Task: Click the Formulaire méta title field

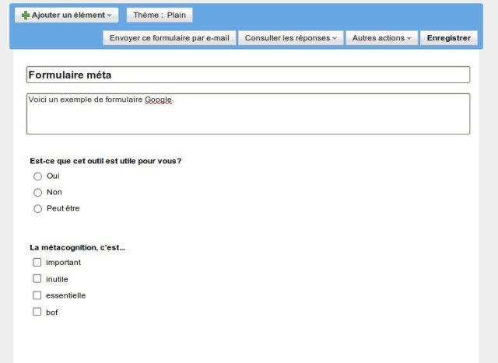Action: pos(248,75)
